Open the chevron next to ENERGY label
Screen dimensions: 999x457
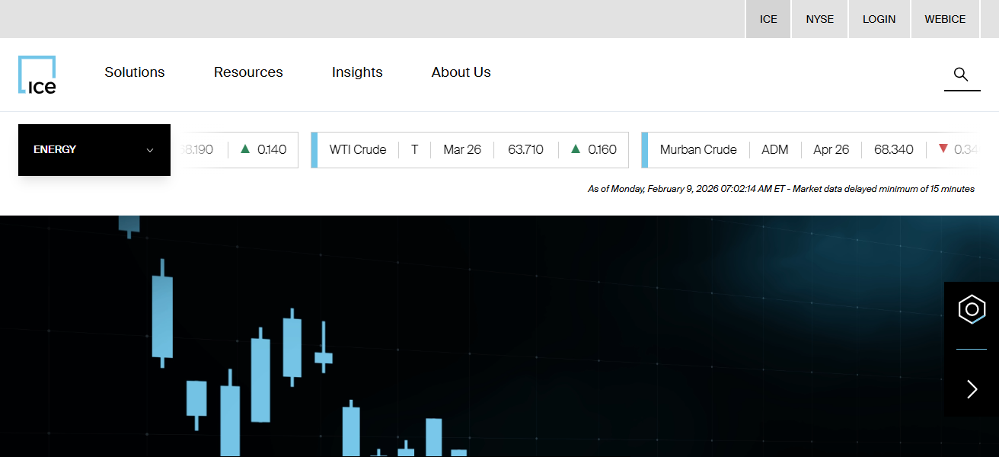click(x=149, y=150)
